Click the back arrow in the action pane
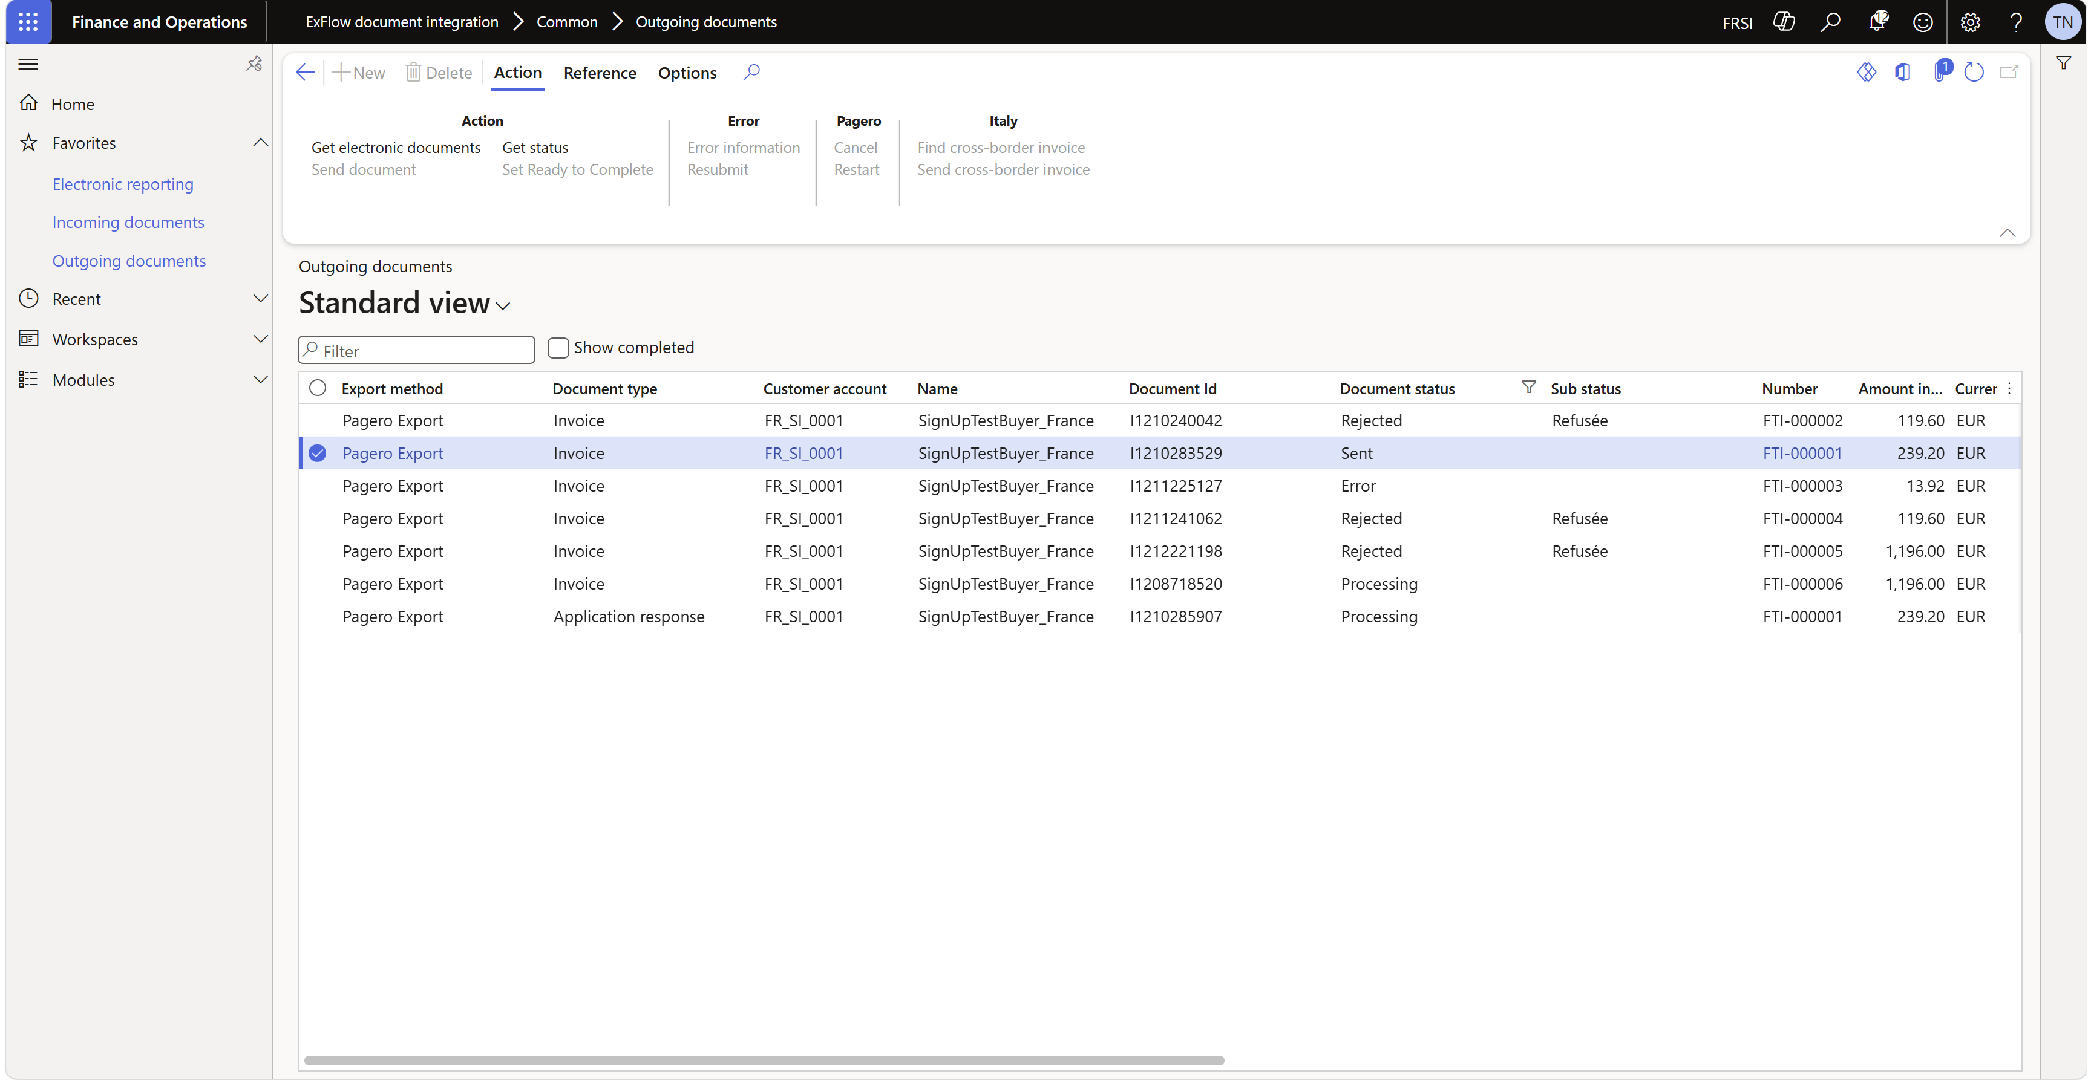The width and height of the screenshot is (2091, 1080). click(x=305, y=73)
